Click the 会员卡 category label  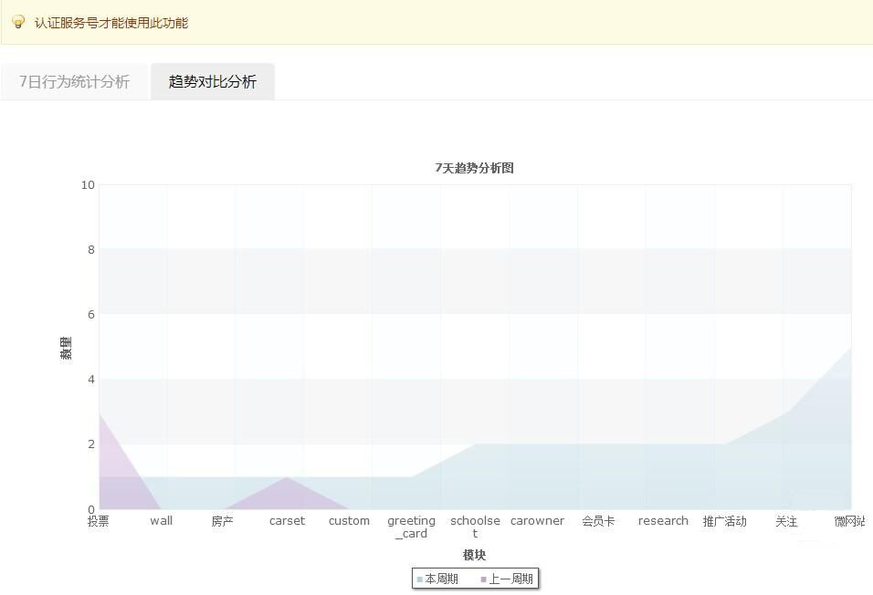(598, 521)
